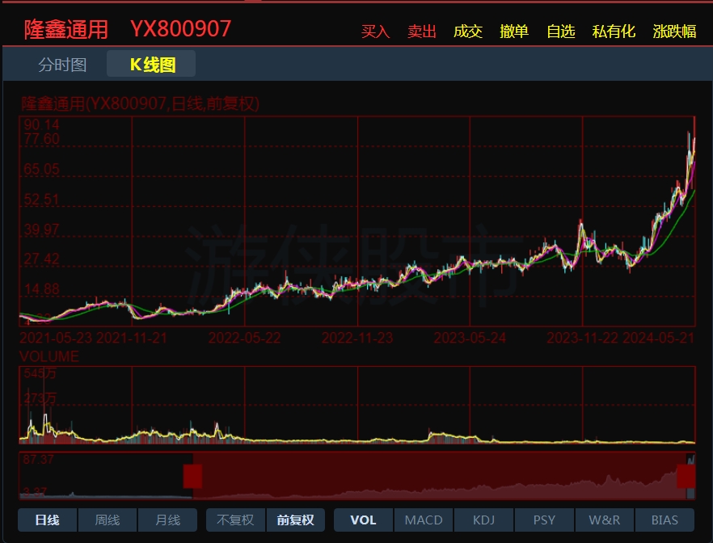Choose 不复权 price adjustment
Image resolution: width=713 pixels, height=543 pixels.
pyautogui.click(x=235, y=520)
